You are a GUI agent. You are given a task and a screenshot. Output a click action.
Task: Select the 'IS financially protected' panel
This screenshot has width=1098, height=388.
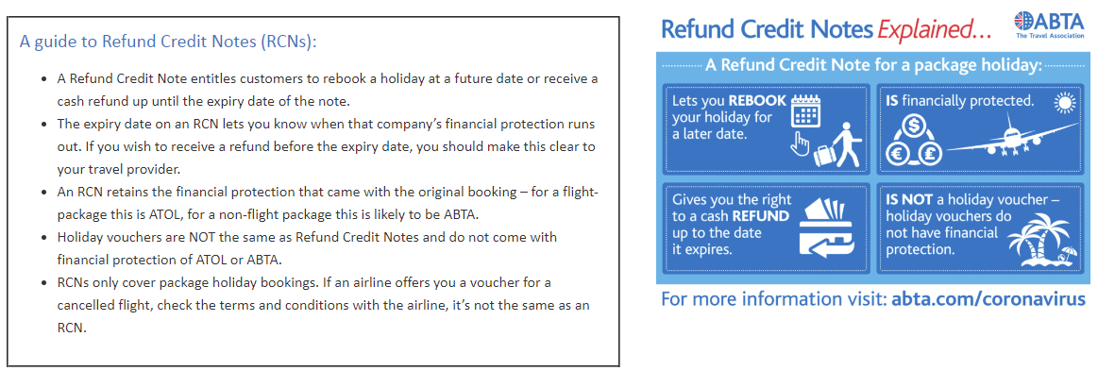980,129
